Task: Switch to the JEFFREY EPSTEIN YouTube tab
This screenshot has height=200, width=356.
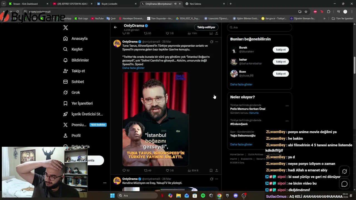Action: (x=72, y=4)
